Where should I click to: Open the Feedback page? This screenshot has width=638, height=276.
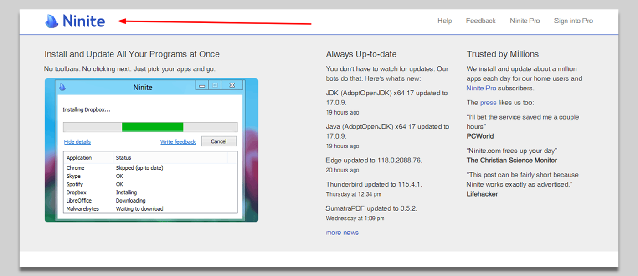pyautogui.click(x=481, y=21)
